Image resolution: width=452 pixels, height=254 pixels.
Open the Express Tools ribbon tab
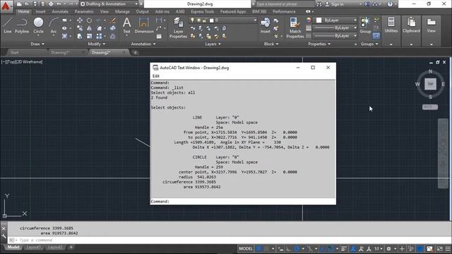pyautogui.click(x=203, y=11)
